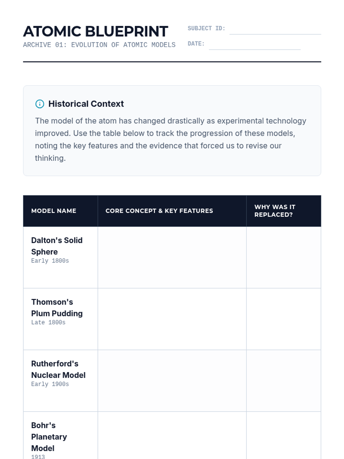Select the Bohr's Planetary Model row label
The width and height of the screenshot is (344, 459).
pyautogui.click(x=49, y=437)
